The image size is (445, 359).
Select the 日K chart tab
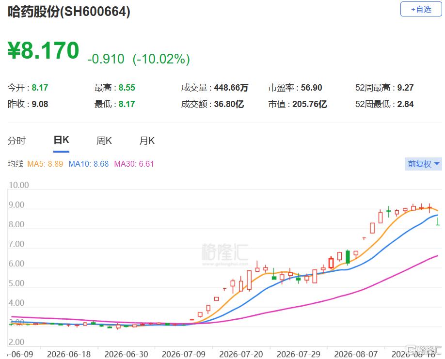(61, 140)
